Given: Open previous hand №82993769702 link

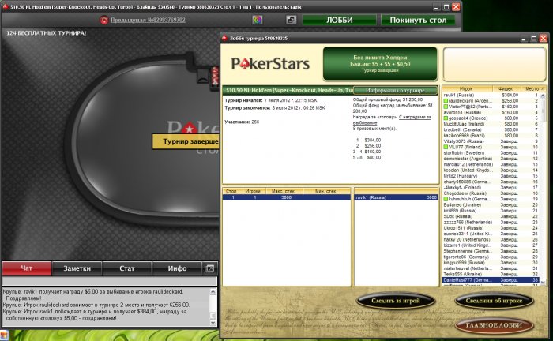Looking at the screenshot, I should 148,20.
